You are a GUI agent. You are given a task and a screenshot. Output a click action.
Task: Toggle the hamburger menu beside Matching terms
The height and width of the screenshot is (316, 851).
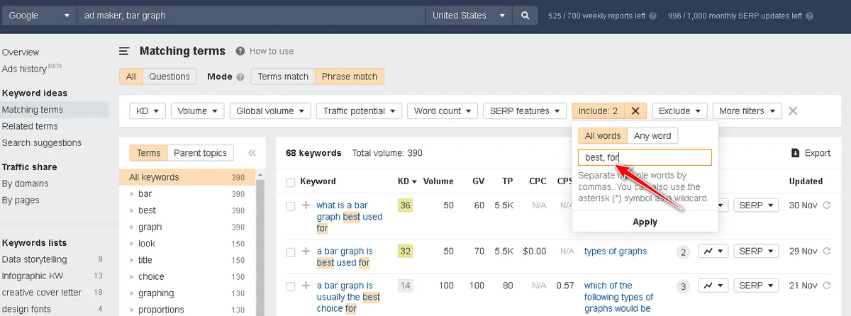124,51
